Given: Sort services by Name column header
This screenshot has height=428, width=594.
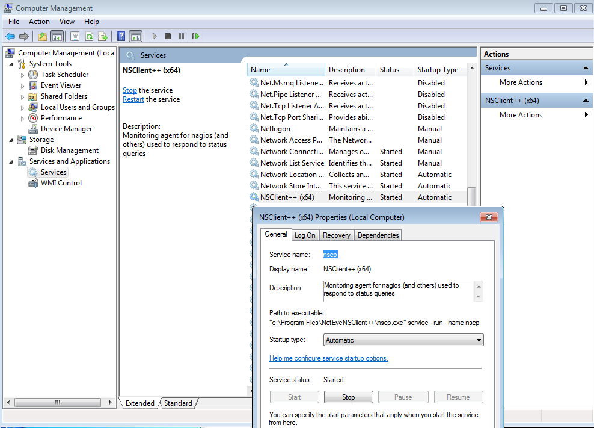Looking at the screenshot, I should (286, 70).
